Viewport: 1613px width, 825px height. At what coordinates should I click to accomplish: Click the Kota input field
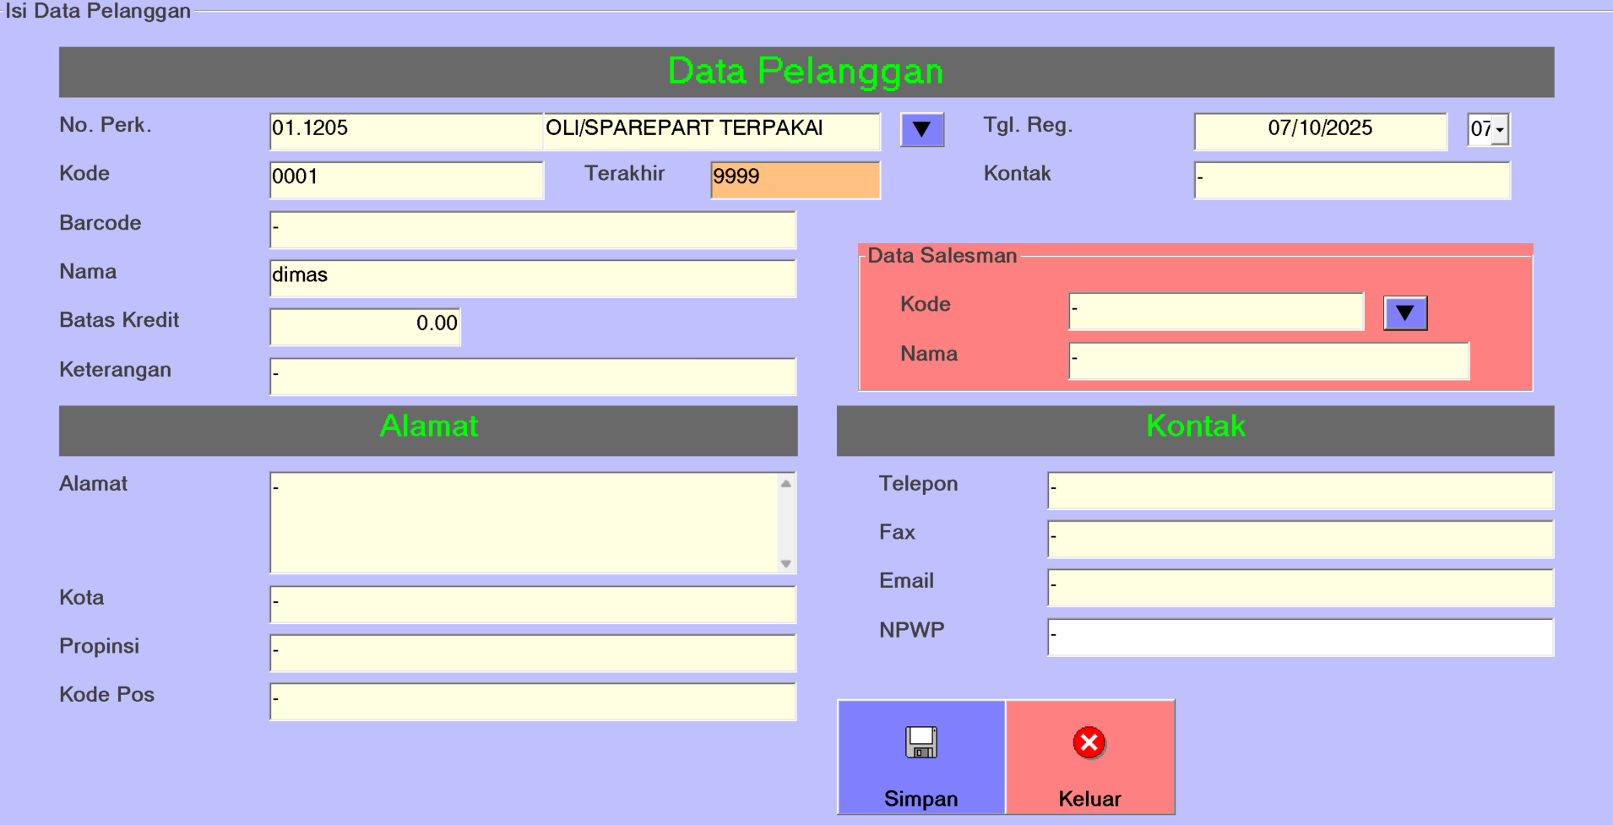(532, 604)
